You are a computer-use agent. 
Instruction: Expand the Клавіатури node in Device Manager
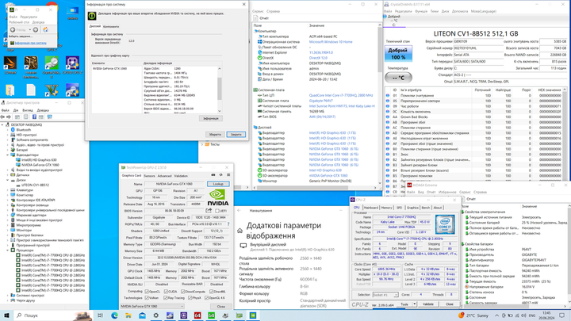8,190
